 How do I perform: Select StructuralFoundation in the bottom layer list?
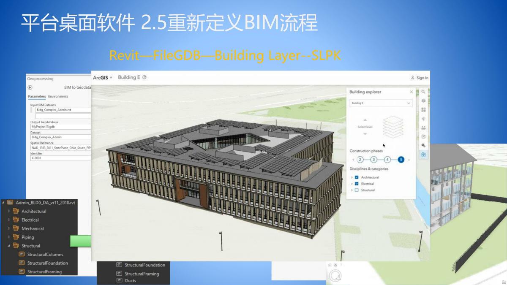pos(145,265)
